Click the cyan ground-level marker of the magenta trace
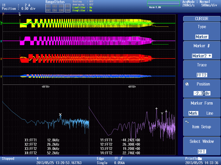The width and height of the screenshot is (221, 165). point(1,41)
